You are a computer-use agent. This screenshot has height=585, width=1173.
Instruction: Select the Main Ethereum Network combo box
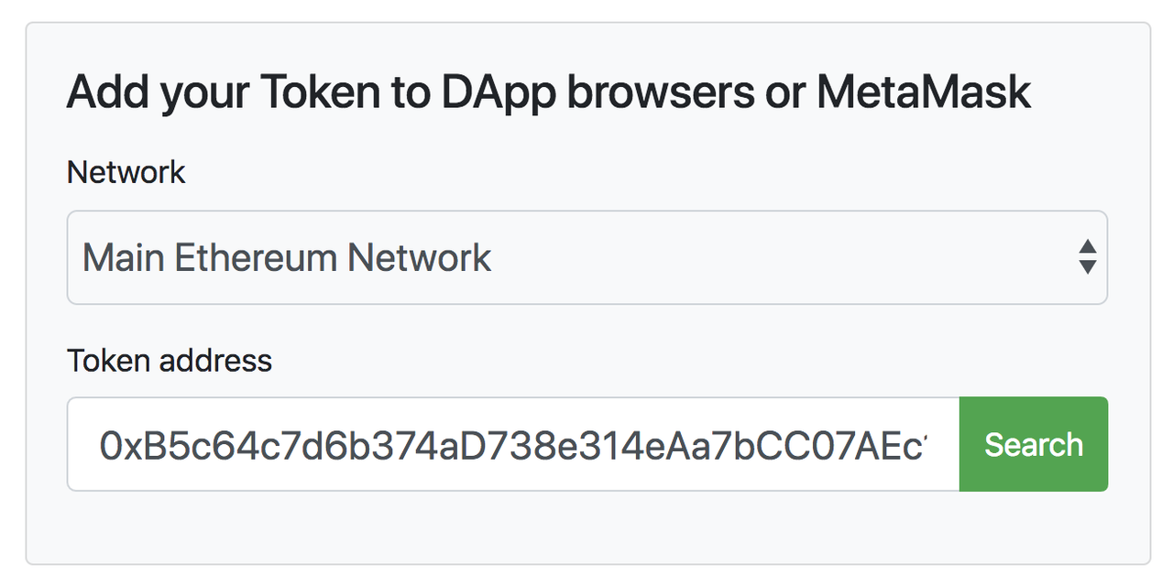(586, 257)
